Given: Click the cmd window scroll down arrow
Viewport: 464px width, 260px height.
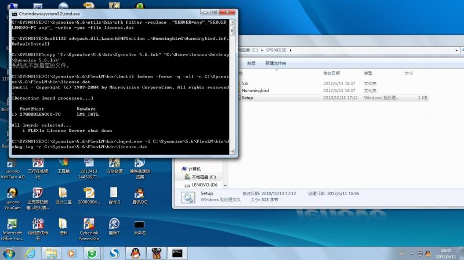Looking at the screenshot, I should 233,152.
